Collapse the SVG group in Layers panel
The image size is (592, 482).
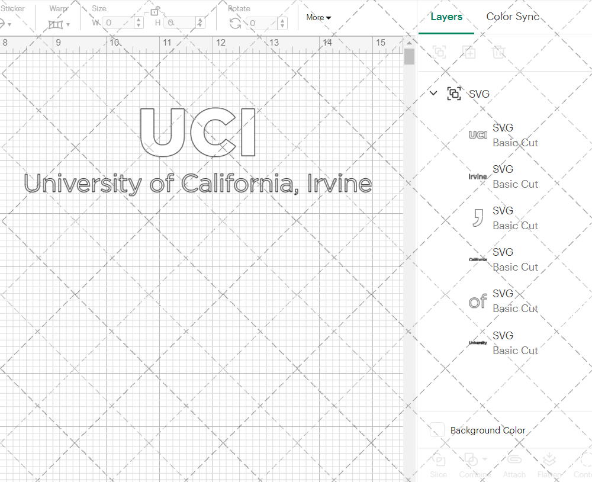[x=433, y=93]
